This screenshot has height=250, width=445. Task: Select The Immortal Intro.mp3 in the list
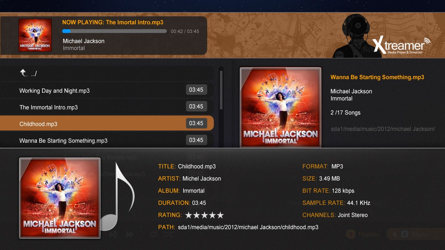[107, 107]
